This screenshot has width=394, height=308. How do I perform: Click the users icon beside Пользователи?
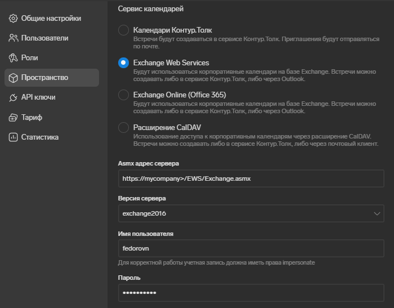pyautogui.click(x=14, y=38)
